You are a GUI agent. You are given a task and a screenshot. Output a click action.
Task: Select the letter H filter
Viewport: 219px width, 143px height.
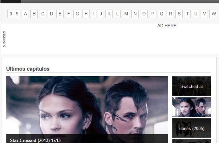coord(86,14)
